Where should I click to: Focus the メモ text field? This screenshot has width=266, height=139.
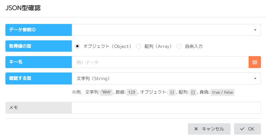pyautogui.click(x=166, y=108)
